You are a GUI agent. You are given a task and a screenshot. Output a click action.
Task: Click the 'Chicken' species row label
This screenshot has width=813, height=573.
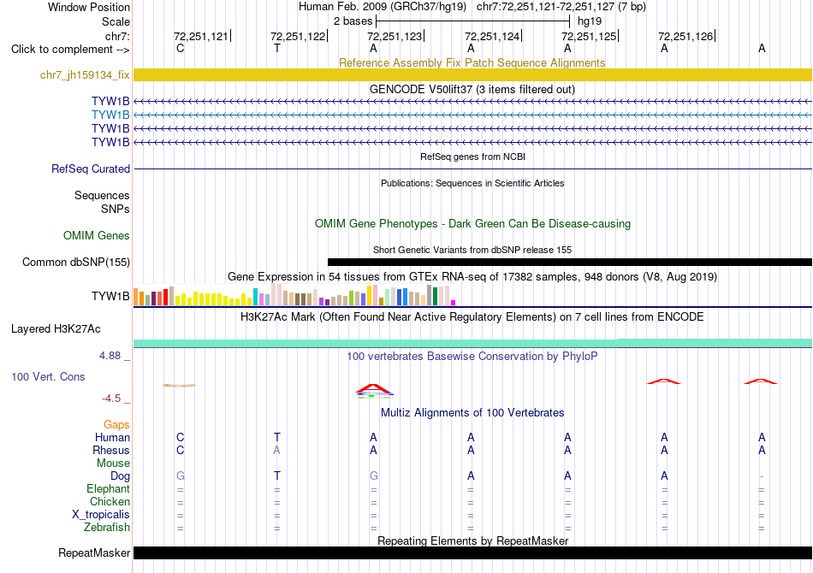pyautogui.click(x=110, y=501)
